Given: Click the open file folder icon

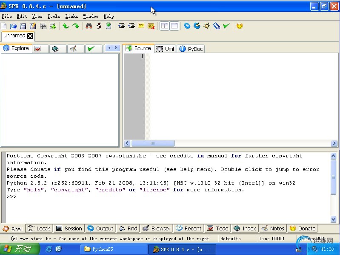Looking at the screenshot, I should pos(13,26).
